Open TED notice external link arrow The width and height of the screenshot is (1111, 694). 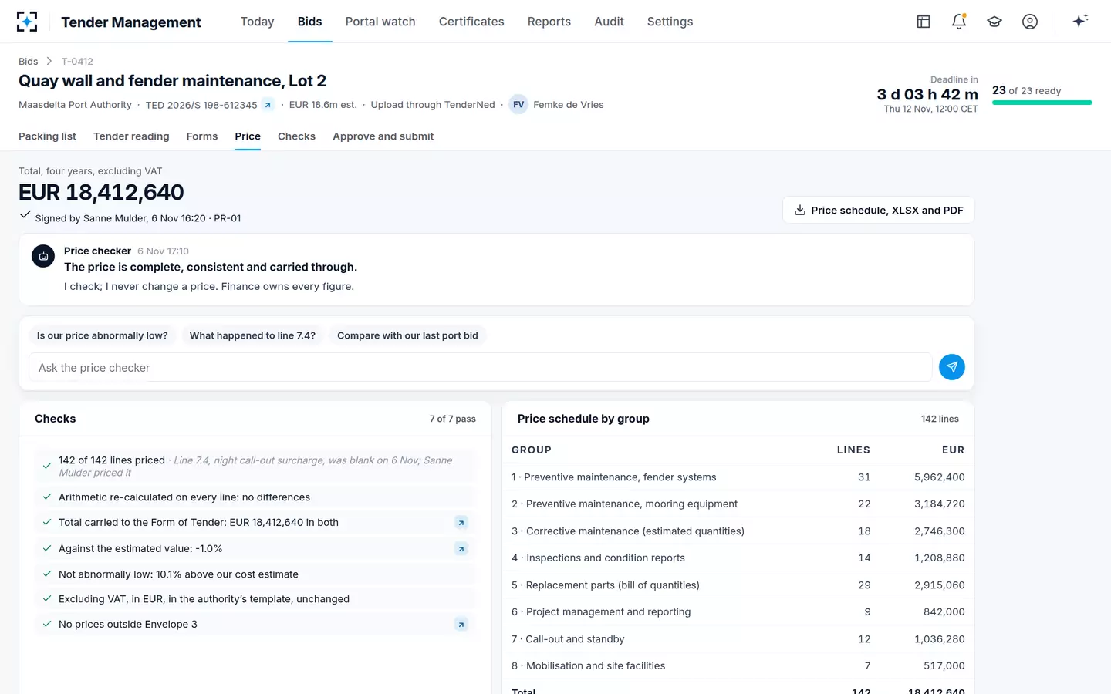coord(268,105)
